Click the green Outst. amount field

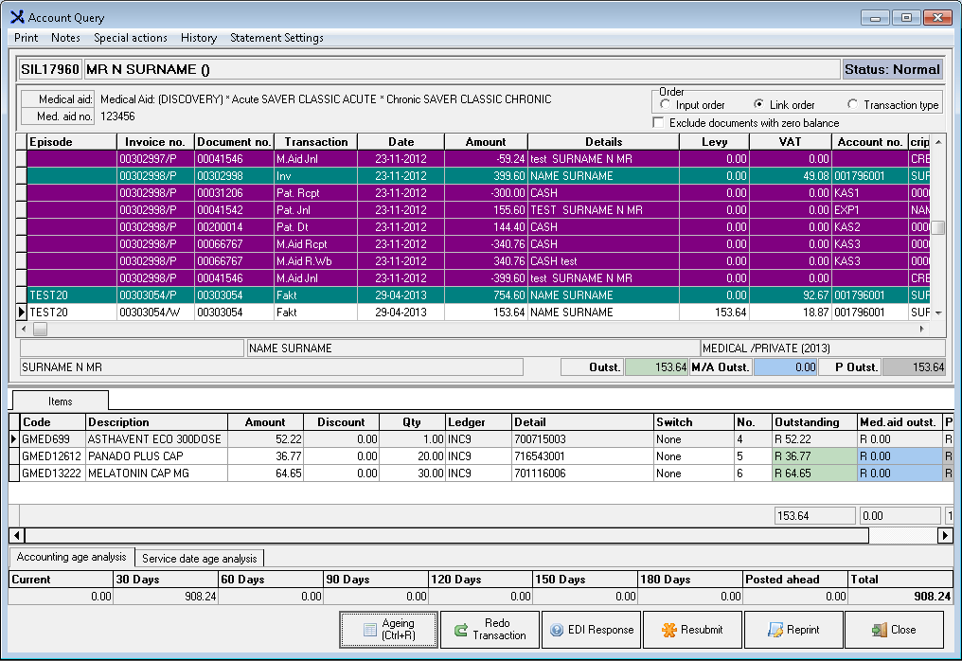tap(656, 367)
